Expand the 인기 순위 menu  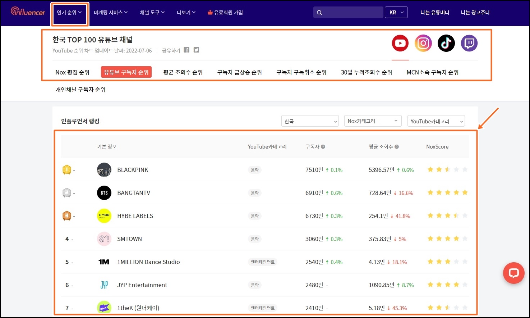[x=69, y=13]
